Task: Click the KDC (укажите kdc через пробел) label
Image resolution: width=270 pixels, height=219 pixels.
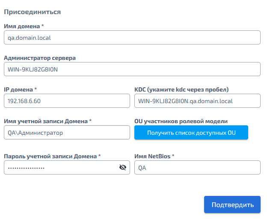Action: pos(181,89)
